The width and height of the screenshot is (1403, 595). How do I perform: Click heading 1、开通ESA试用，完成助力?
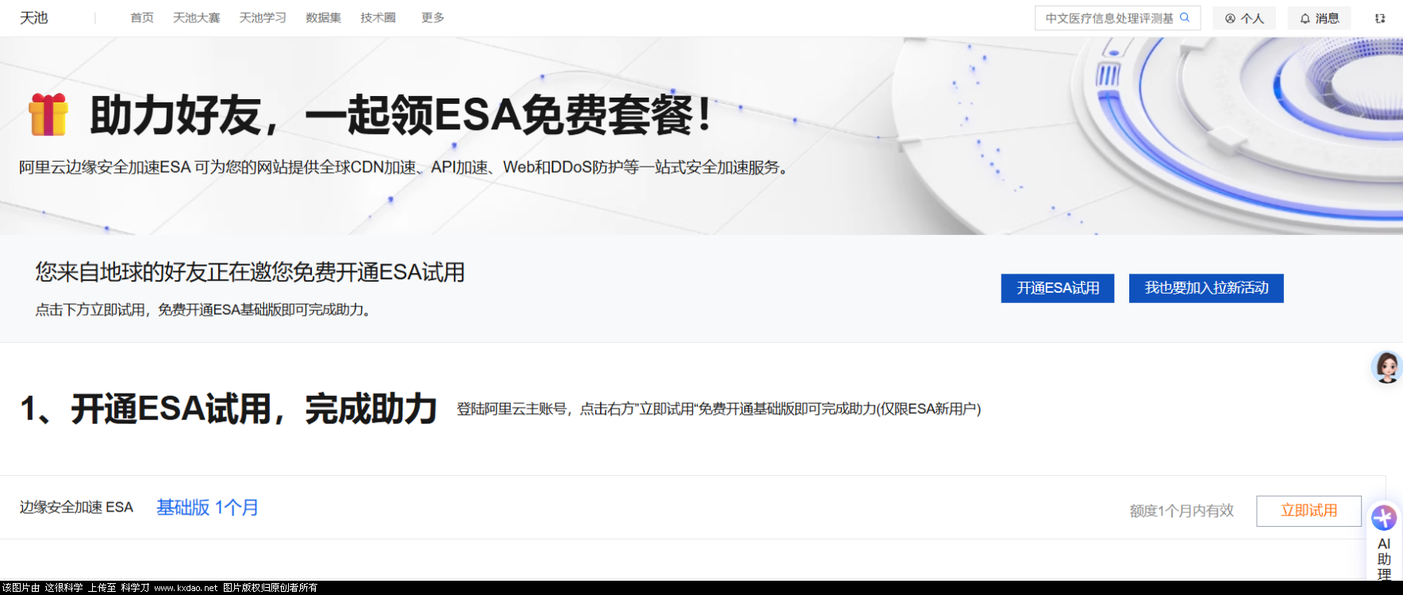(229, 409)
